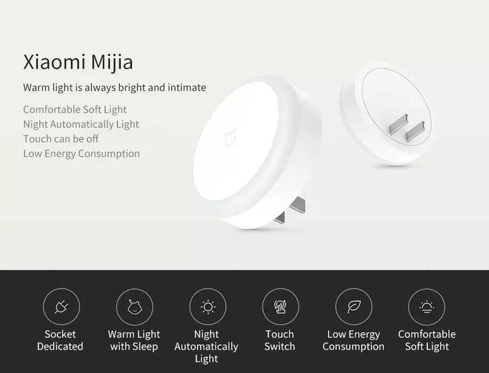The width and height of the screenshot is (489, 373).
Task: Click the Socket Dedicated label
Action: click(60, 340)
